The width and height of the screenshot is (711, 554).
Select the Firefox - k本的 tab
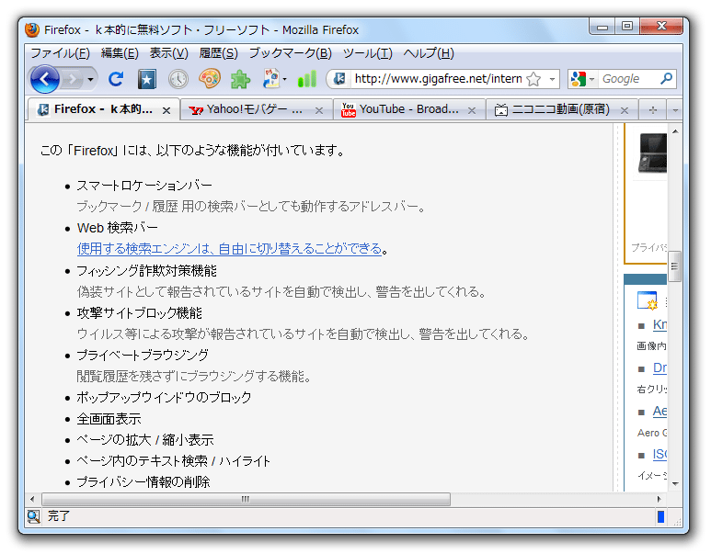coord(103,109)
